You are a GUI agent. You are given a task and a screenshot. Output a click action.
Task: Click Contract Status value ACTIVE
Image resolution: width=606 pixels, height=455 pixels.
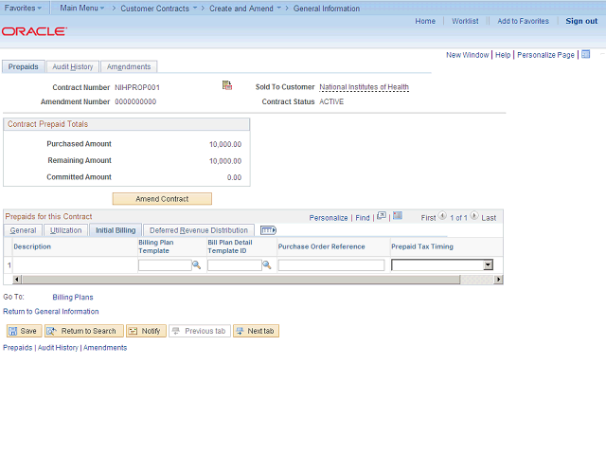331,101
